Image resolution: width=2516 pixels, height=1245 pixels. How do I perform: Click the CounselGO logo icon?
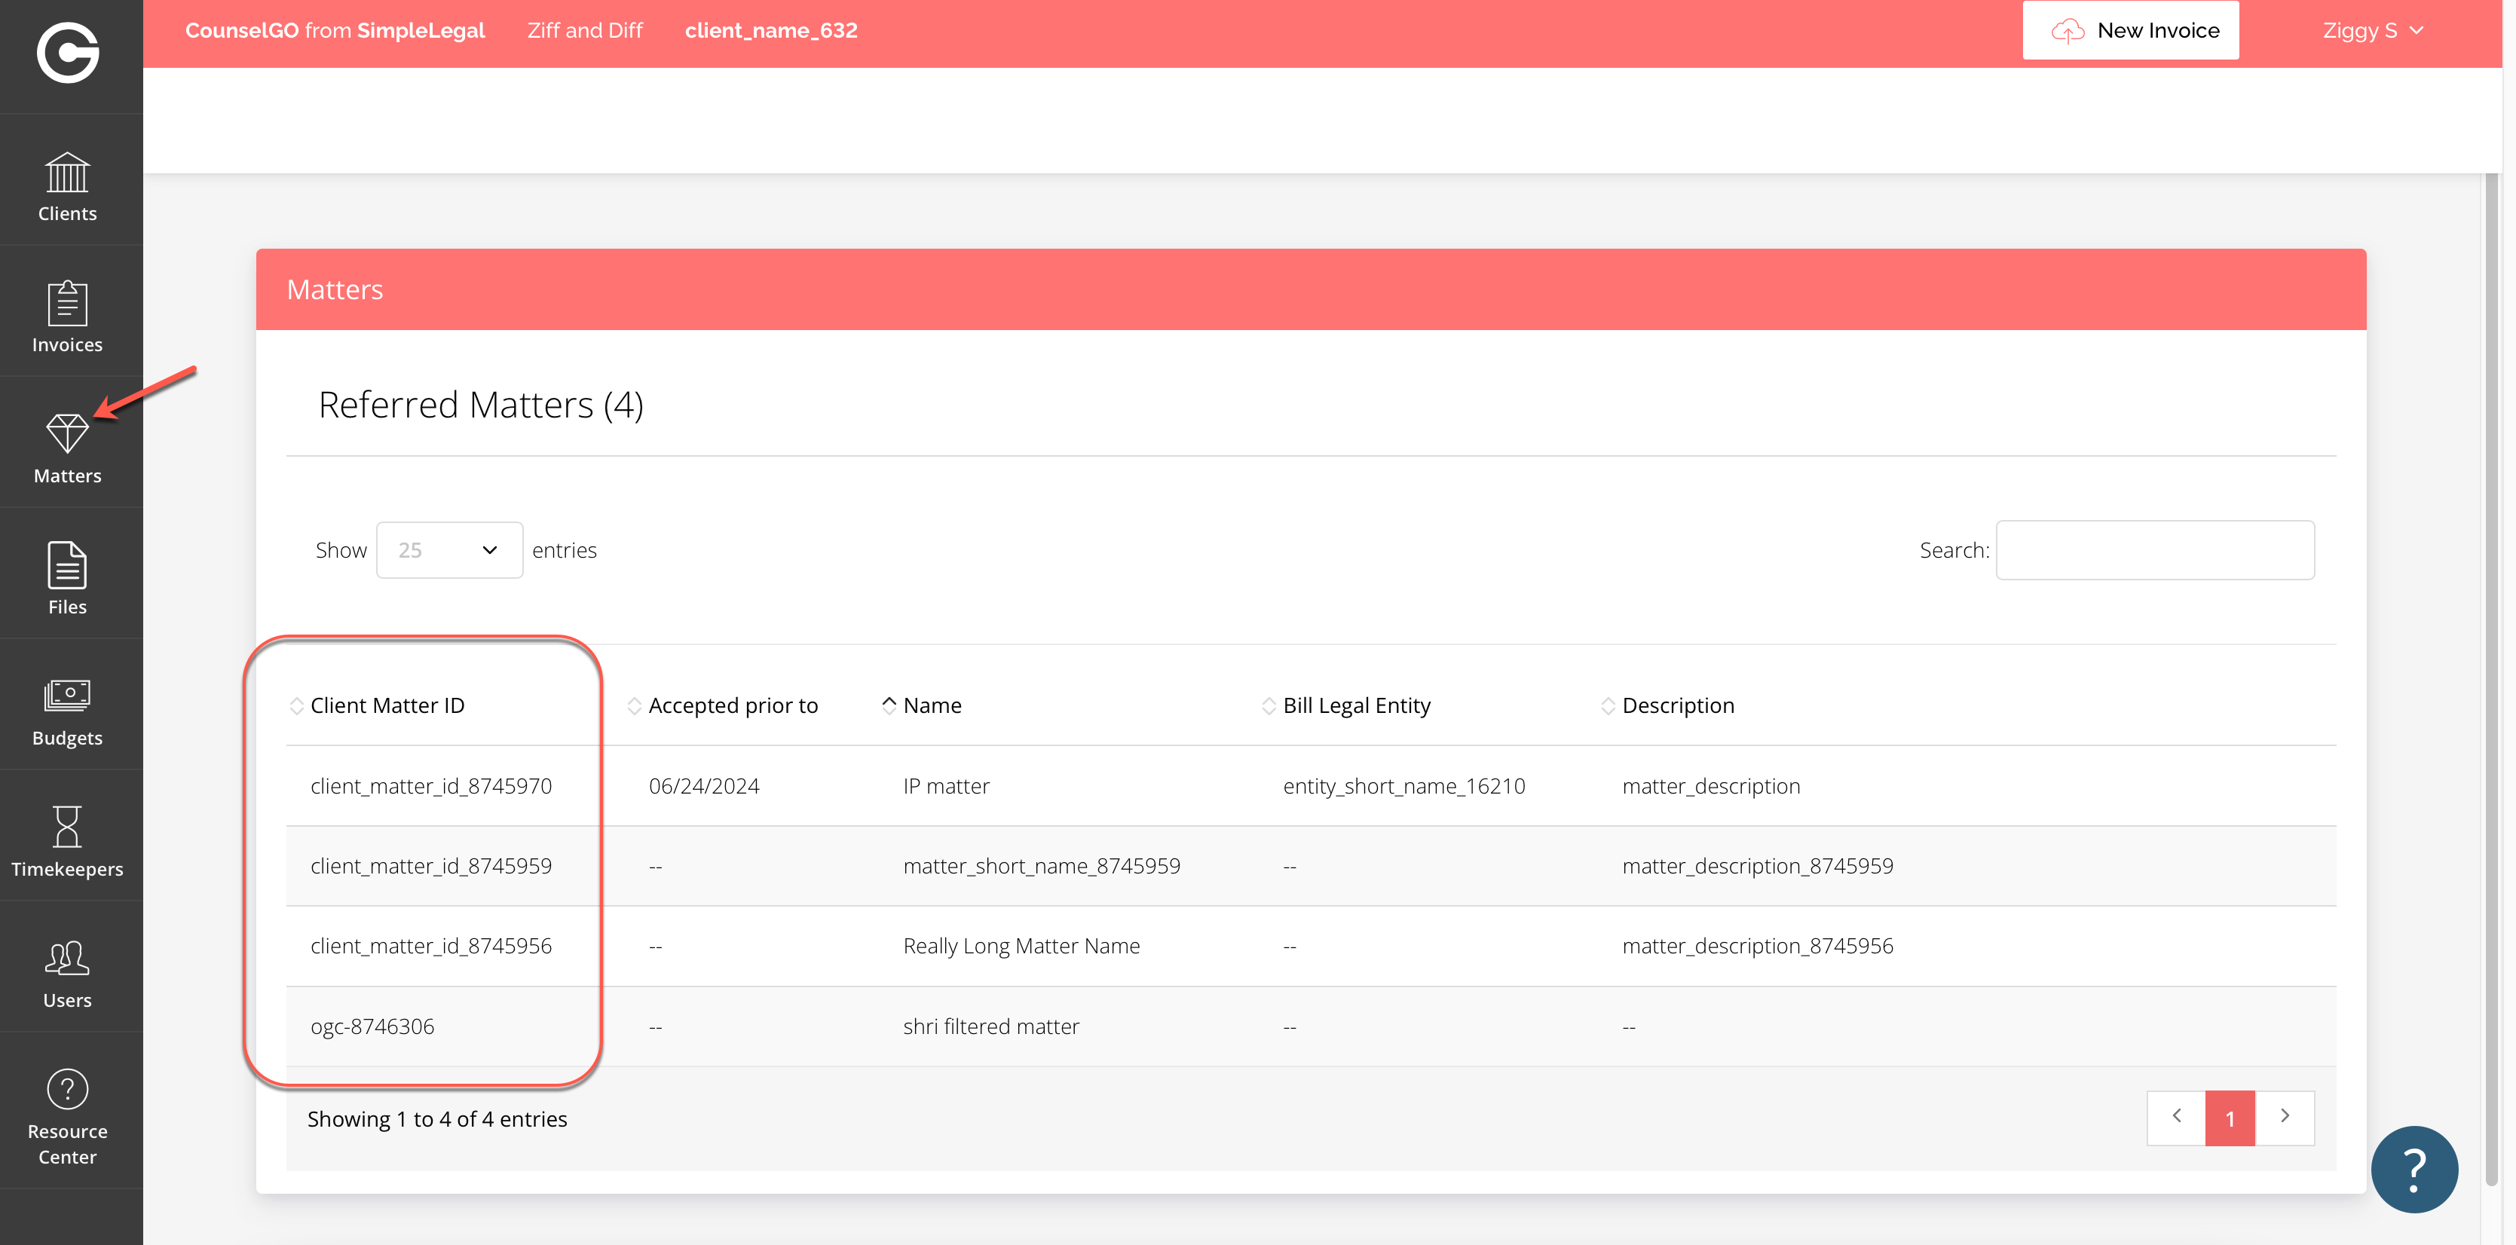click(x=67, y=52)
